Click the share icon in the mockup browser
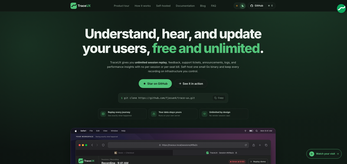This screenshot has height=164, width=347. click(x=254, y=145)
